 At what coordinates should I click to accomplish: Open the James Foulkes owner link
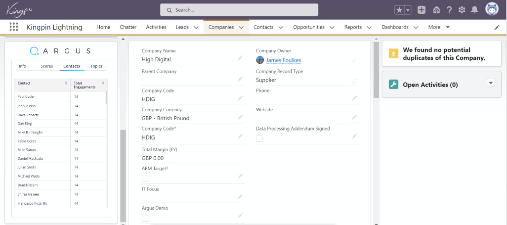pyautogui.click(x=283, y=60)
